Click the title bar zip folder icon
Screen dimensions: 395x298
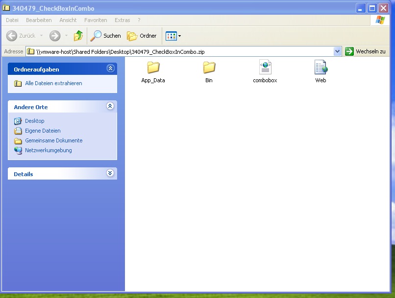tap(6, 8)
